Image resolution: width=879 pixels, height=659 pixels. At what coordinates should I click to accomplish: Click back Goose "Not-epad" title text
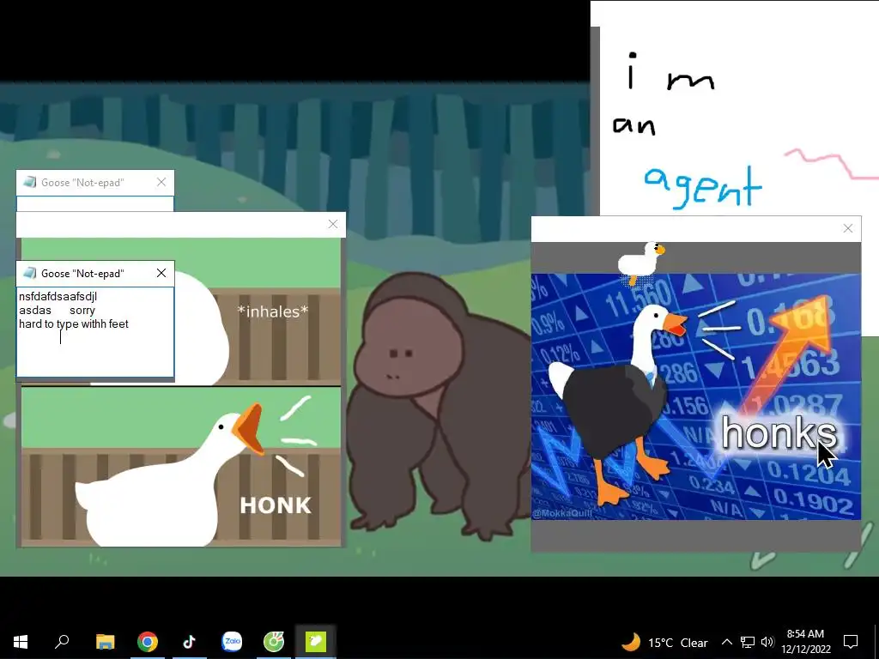[x=82, y=182]
